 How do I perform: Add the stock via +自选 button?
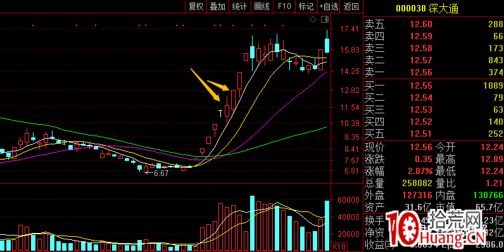pos(329,6)
